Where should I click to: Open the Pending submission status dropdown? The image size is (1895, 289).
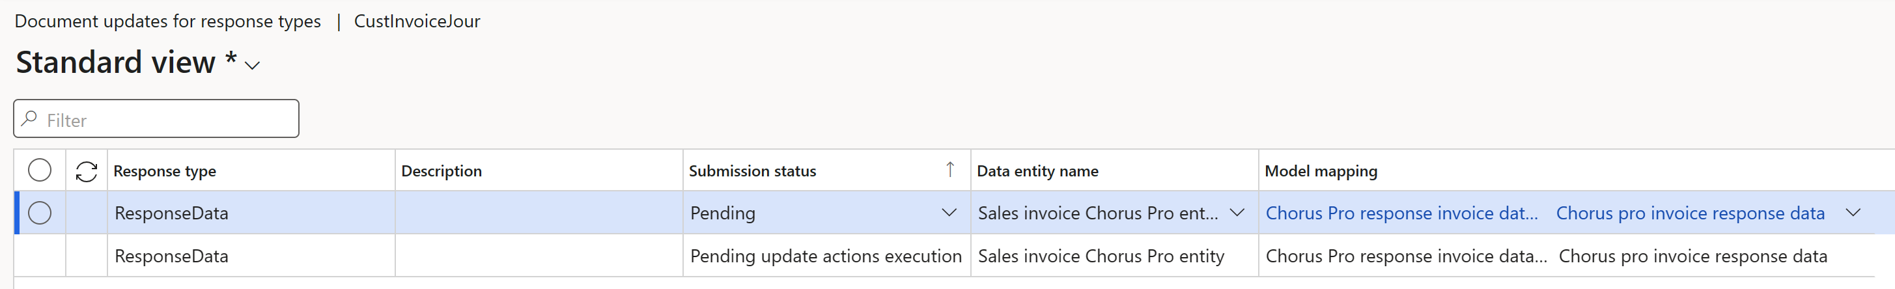click(949, 213)
